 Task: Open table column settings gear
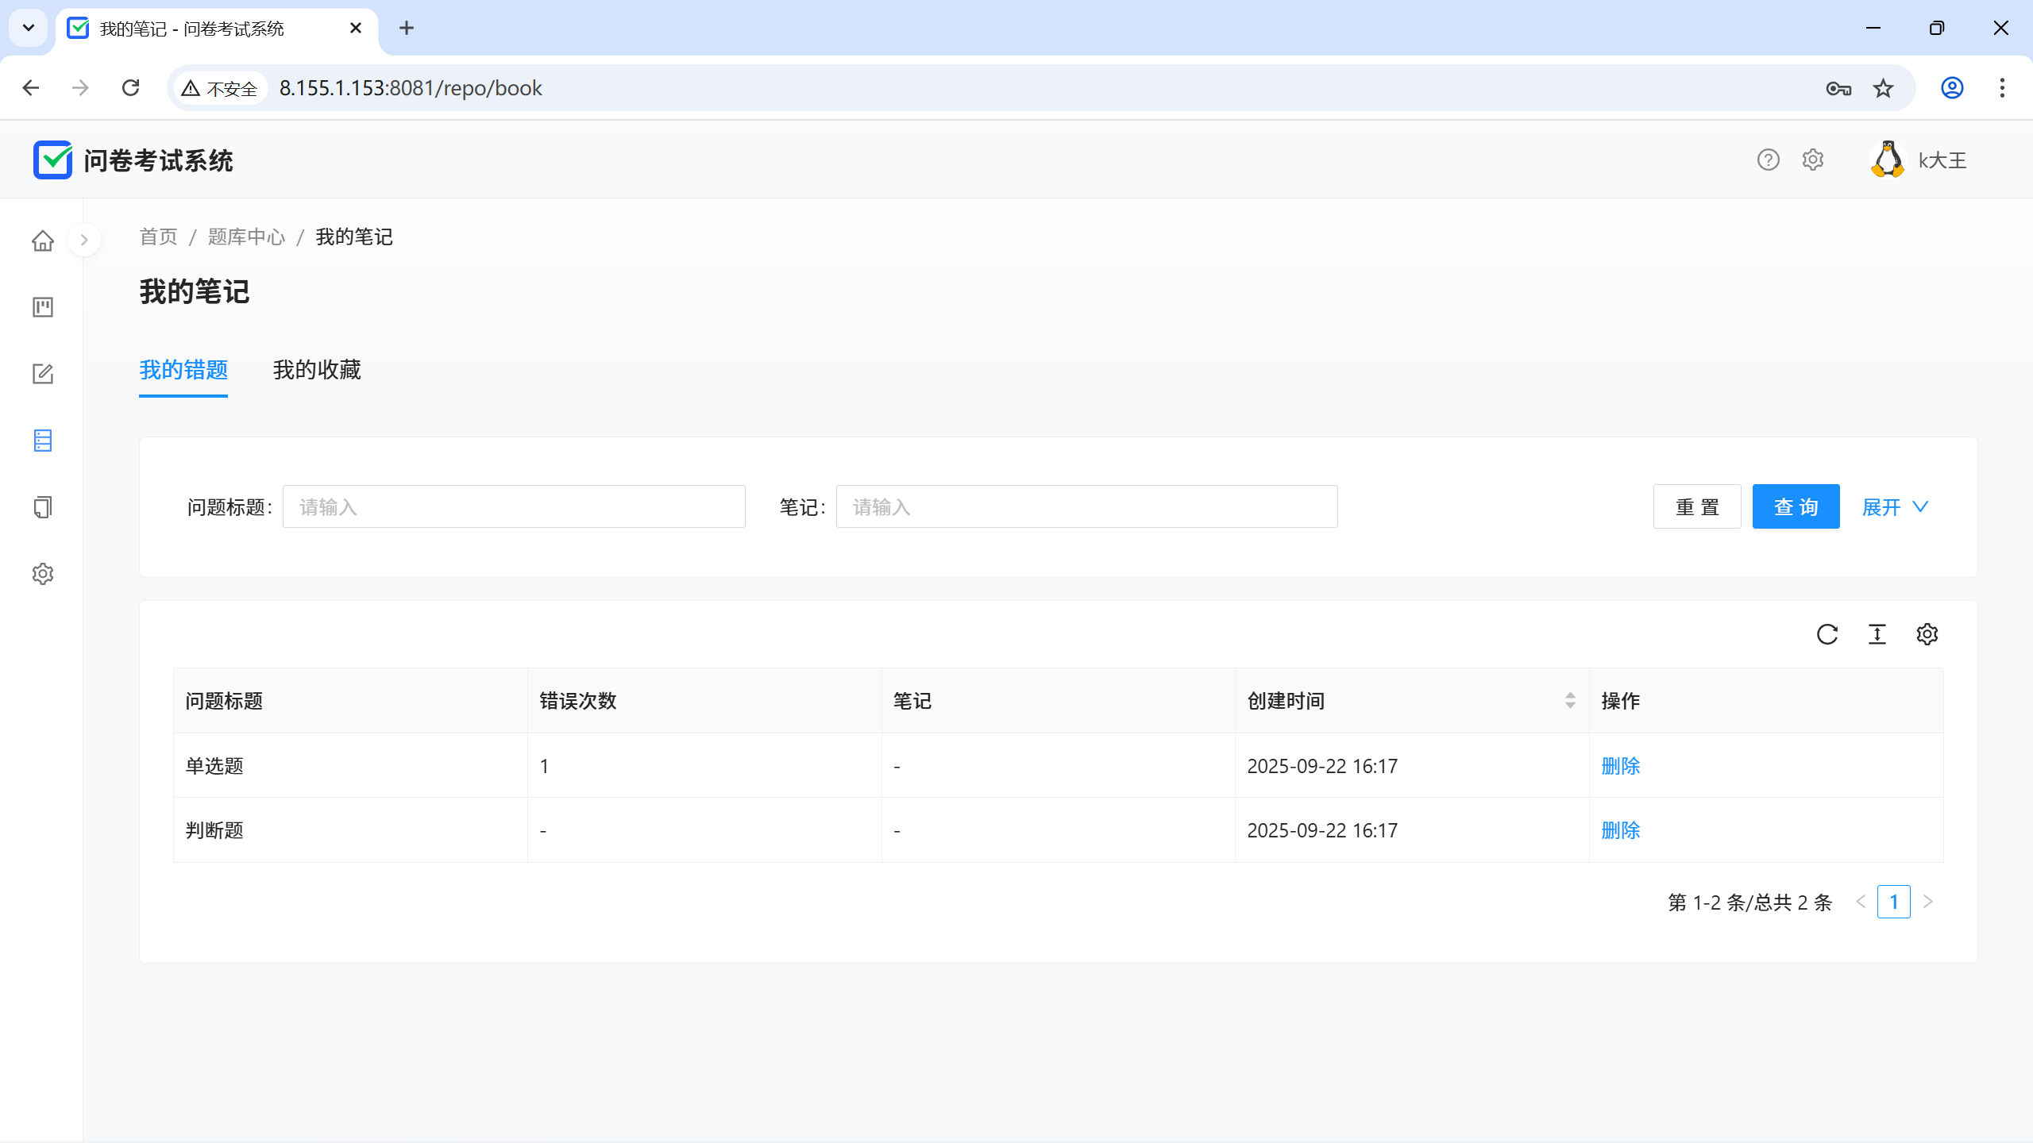1927,634
